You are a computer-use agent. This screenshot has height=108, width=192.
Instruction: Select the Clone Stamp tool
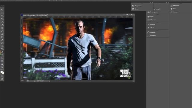click(x=2, y=34)
